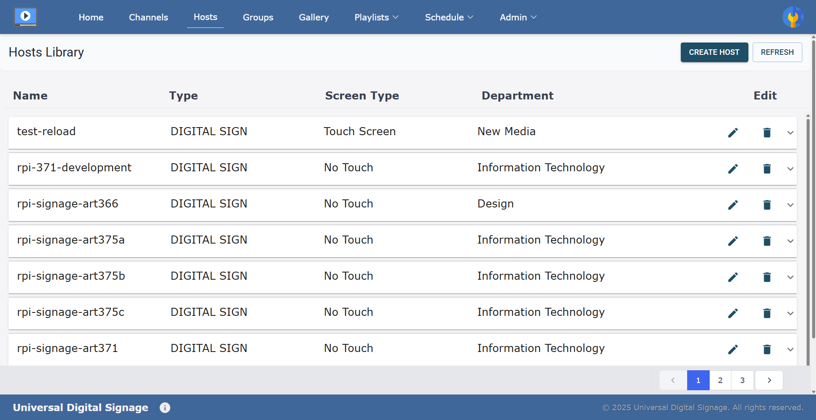Expand the rpi-signage-art366 row

790,205
